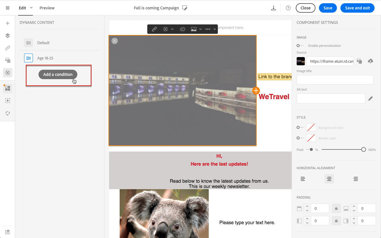Click the icon at sidebar bottom
Image resolution: width=381 pixels, height=238 pixels.
(8, 232)
